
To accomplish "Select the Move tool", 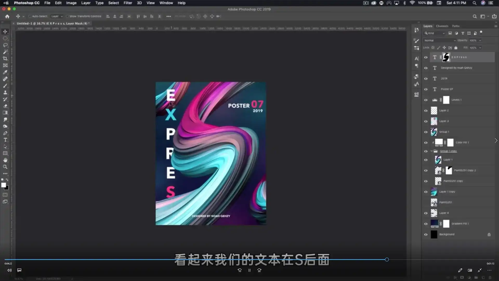I will (x=5, y=31).
